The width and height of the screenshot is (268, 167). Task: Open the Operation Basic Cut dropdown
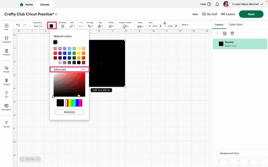click(40, 26)
